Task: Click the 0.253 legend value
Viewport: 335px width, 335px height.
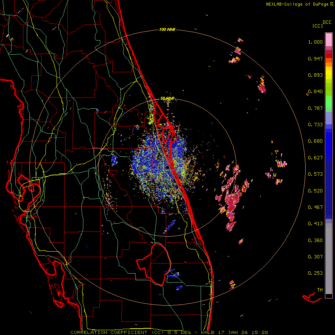Action: (315, 273)
